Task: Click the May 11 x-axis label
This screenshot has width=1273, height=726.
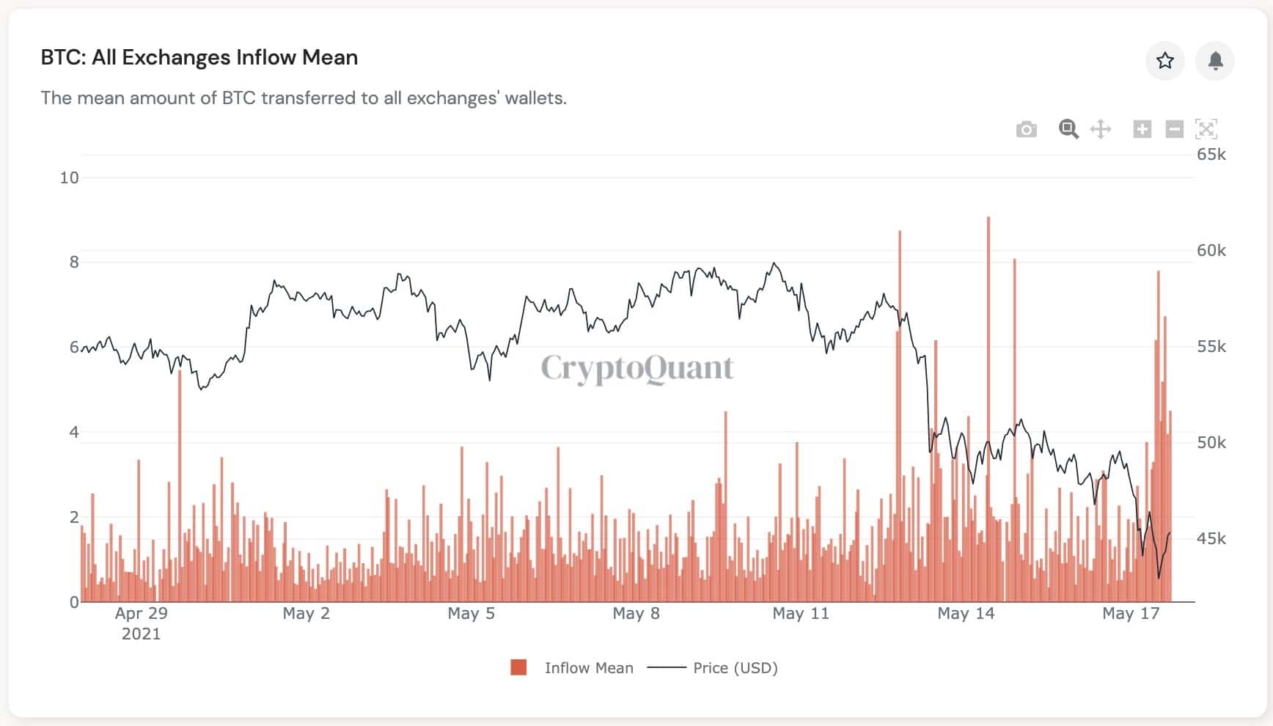Action: point(801,614)
